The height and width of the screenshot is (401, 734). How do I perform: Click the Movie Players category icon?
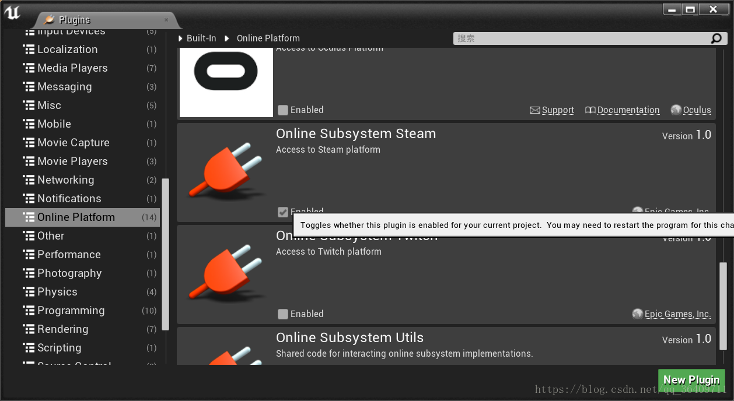[x=29, y=161]
